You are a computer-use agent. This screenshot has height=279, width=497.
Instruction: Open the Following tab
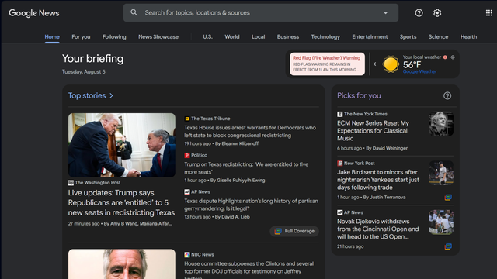[x=114, y=36]
